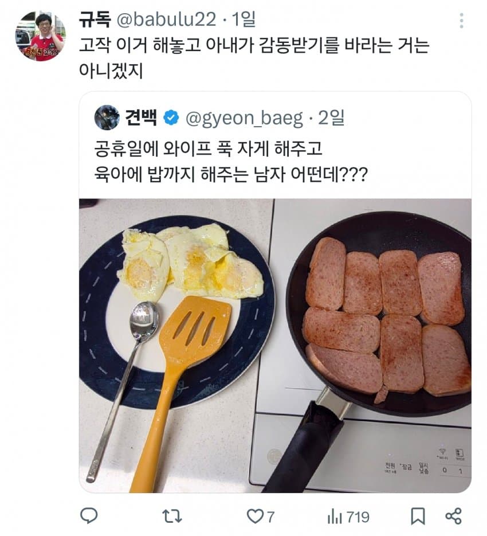Open view analytics bar chart icon
Screen dimensions: 487x536
pos(334,517)
